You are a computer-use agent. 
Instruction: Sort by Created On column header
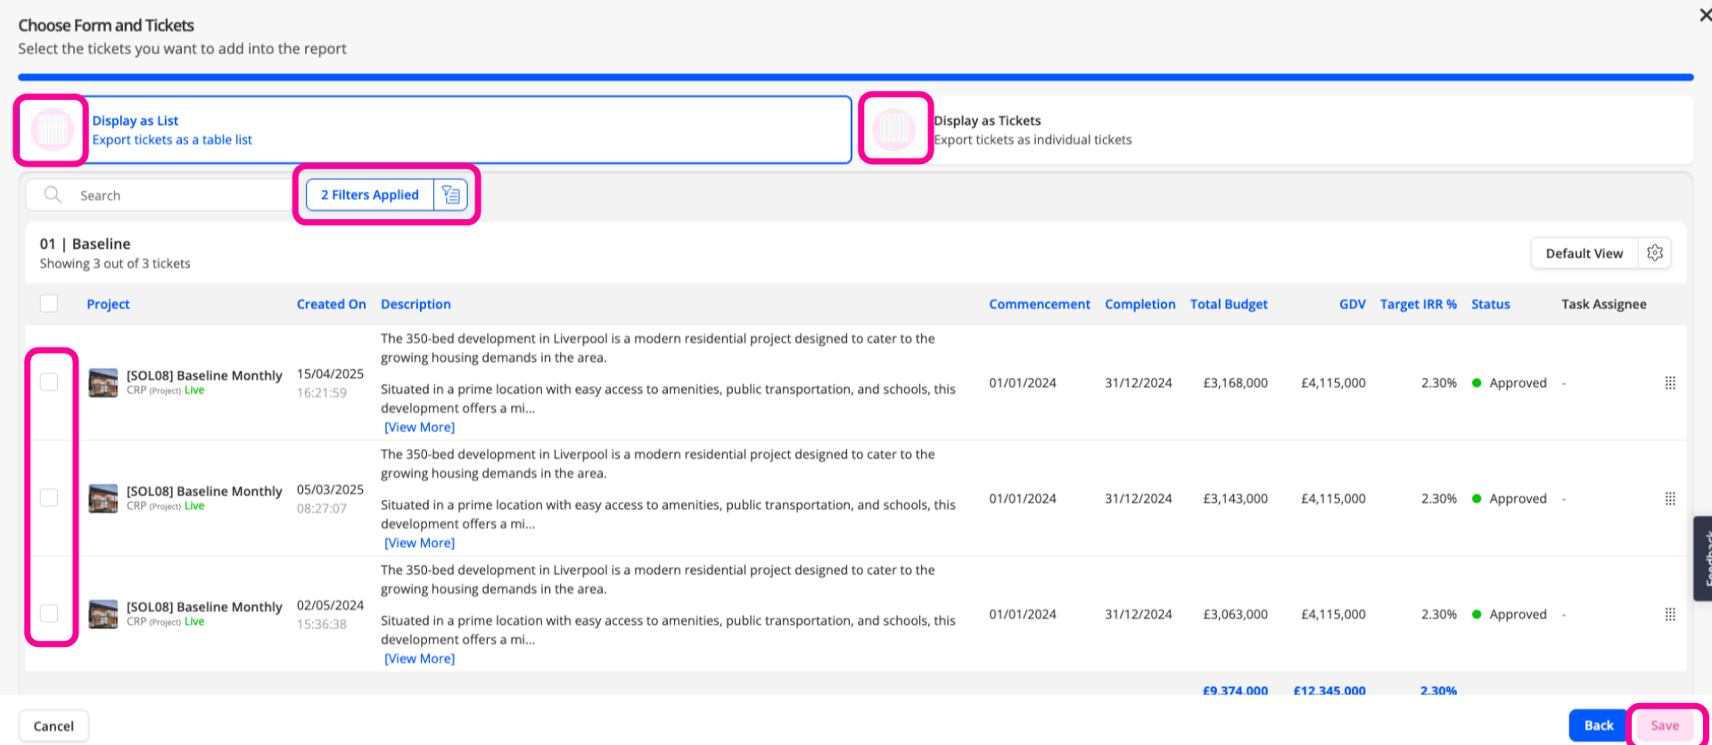(332, 305)
